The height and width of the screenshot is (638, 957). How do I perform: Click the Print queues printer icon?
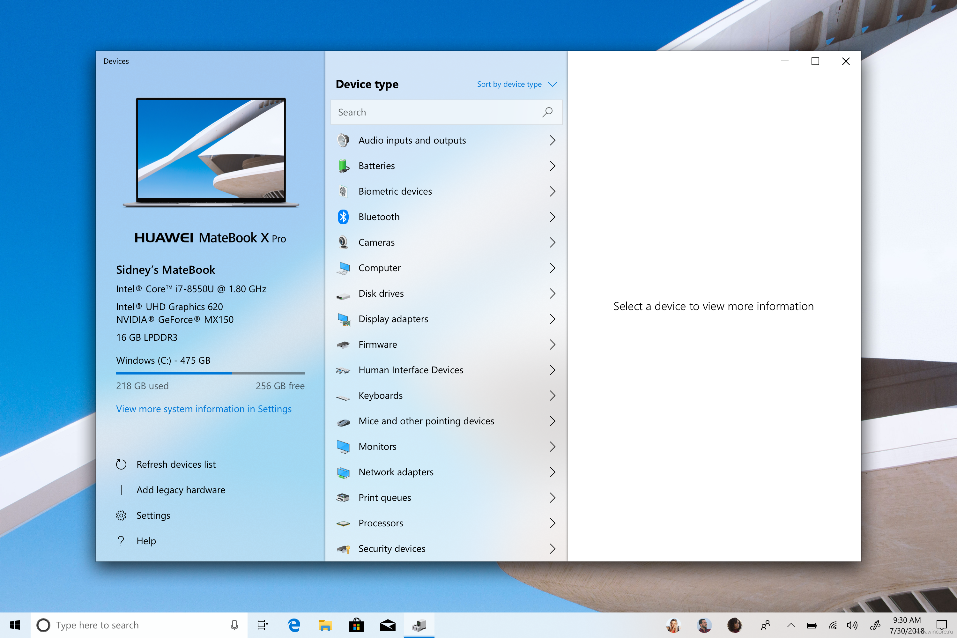point(343,498)
